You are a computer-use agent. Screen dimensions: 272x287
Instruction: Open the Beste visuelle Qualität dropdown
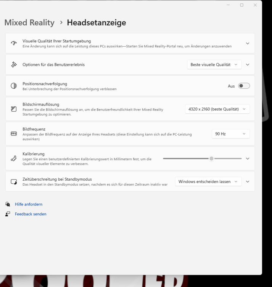click(214, 65)
